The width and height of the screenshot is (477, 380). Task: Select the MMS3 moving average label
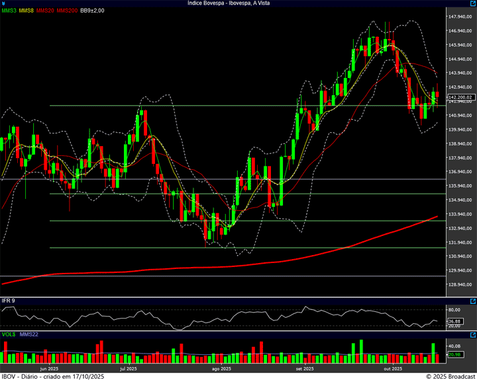tap(9, 11)
